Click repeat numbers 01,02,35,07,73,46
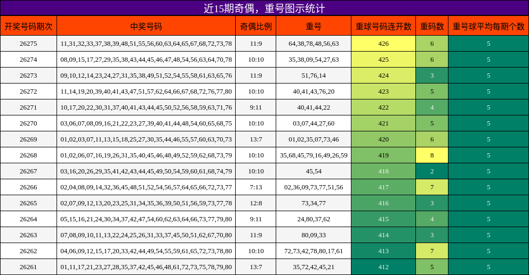Screen dimensions: 529x275 pos(314,139)
